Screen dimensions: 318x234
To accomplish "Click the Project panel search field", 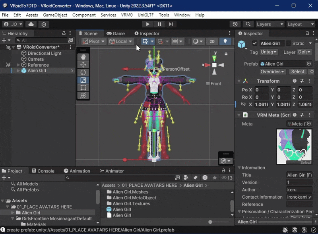I will 120,178.
